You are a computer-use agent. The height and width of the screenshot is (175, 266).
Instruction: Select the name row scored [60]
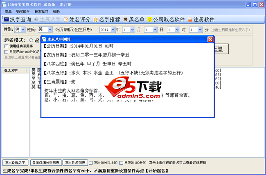[217, 83]
